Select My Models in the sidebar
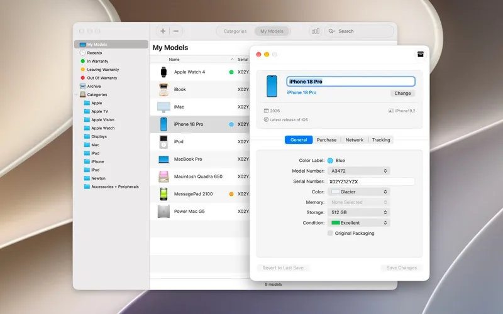This screenshot has width=503, height=314. pos(111,44)
